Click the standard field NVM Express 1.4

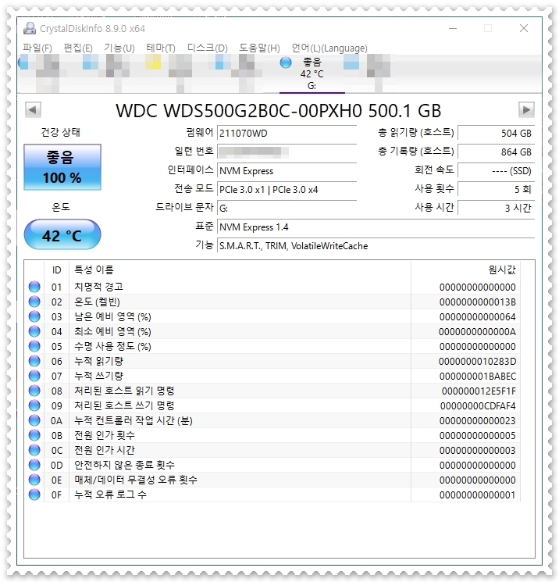point(376,227)
